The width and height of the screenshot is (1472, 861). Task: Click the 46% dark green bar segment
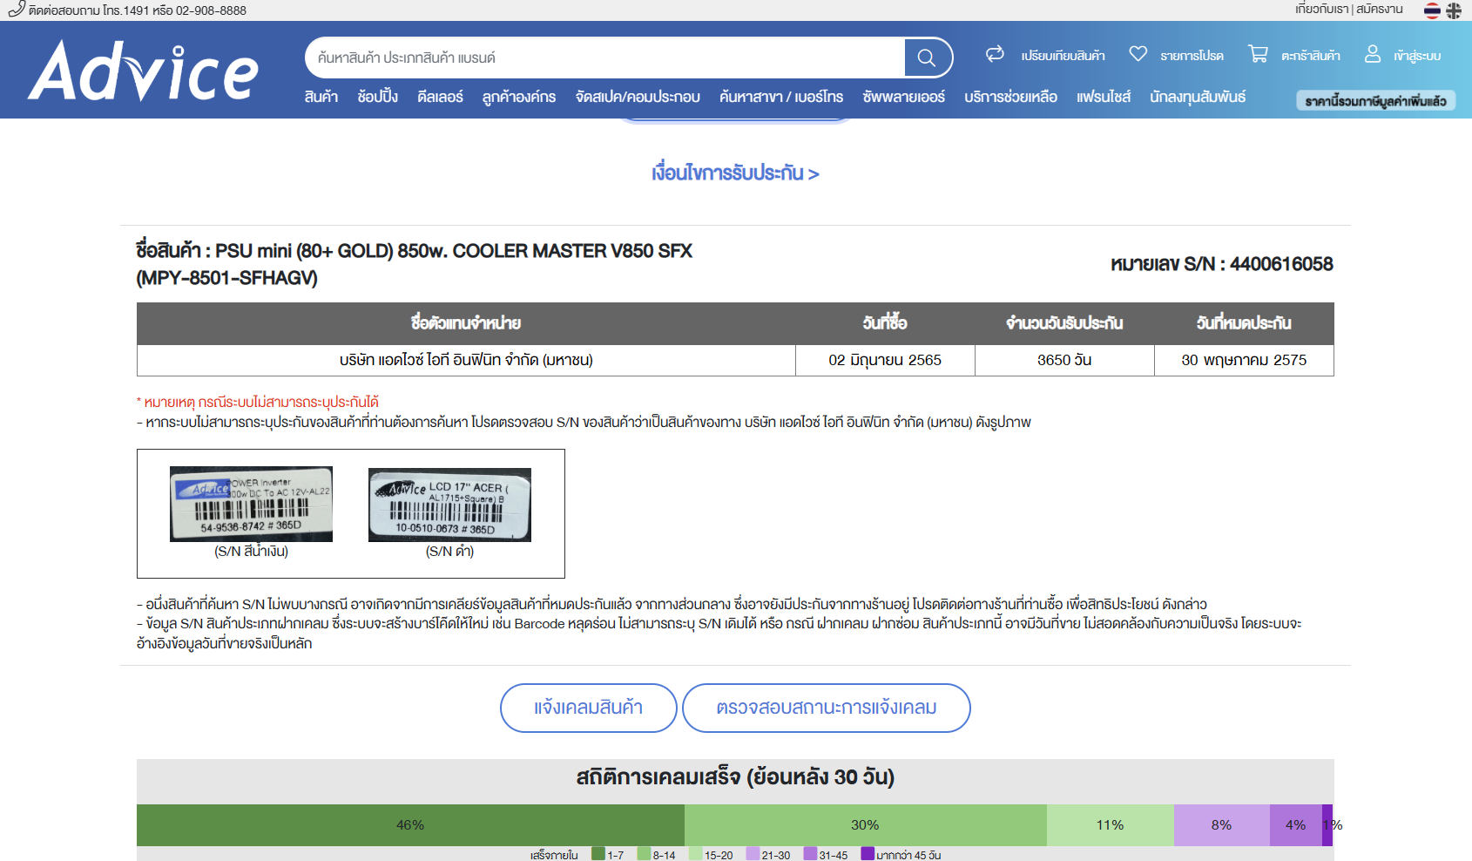pyautogui.click(x=410, y=824)
